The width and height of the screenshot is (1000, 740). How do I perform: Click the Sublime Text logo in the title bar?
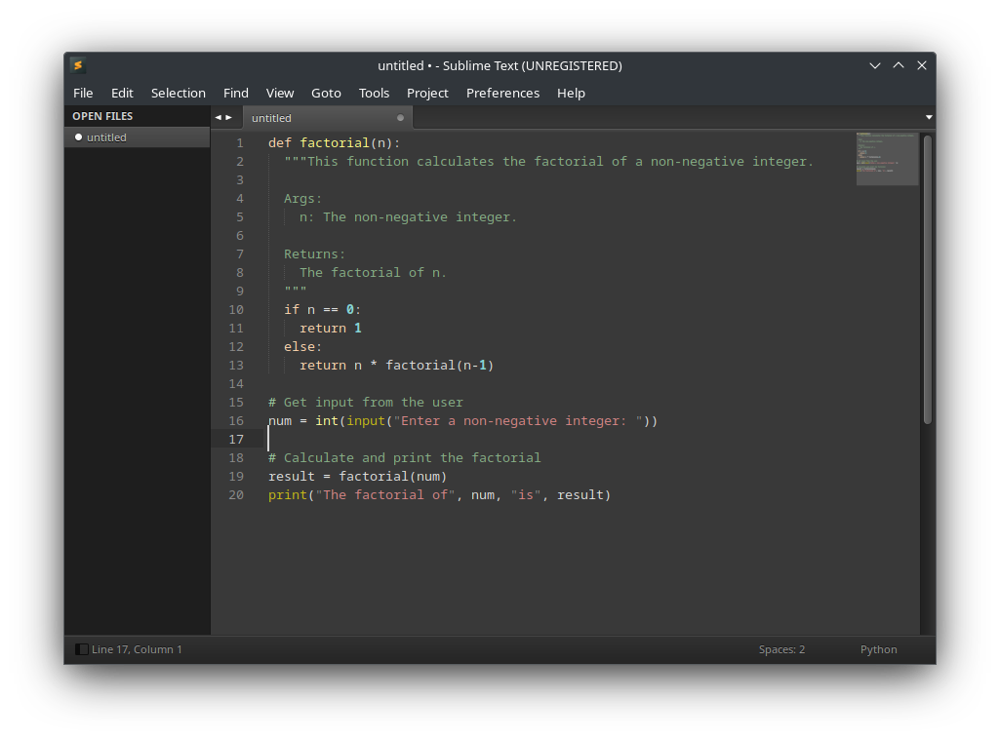pos(77,65)
